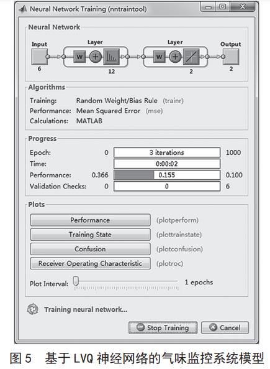Click the first layer's sum plus icon
270x369 pixels.
click(x=96, y=57)
